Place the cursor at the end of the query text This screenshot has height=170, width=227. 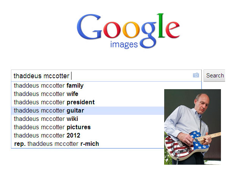71,76
